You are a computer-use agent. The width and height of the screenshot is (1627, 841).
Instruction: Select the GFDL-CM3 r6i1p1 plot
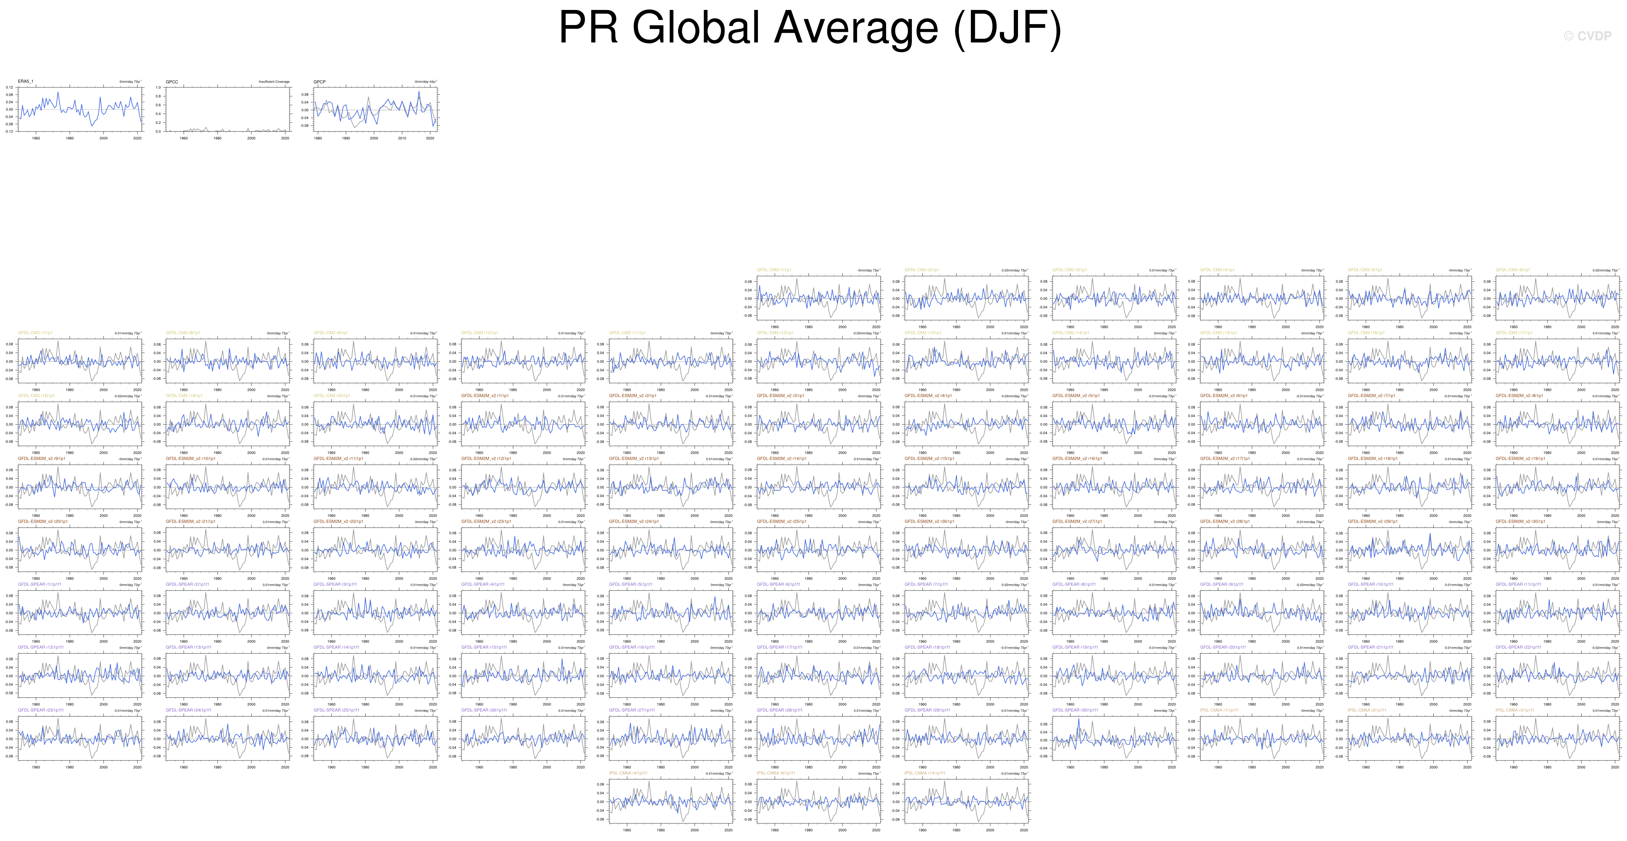pyautogui.click(x=1557, y=298)
